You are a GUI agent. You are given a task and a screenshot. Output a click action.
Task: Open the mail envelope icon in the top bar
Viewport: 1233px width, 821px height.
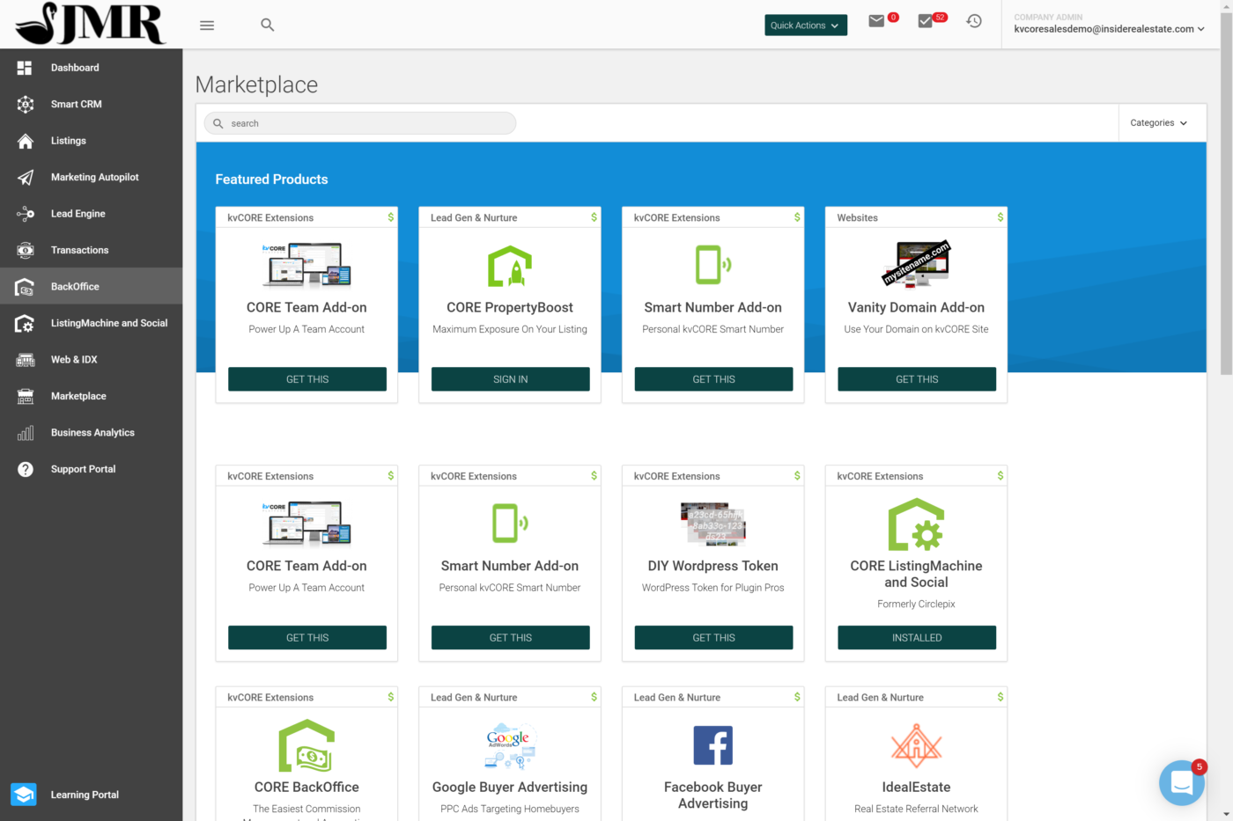878,20
